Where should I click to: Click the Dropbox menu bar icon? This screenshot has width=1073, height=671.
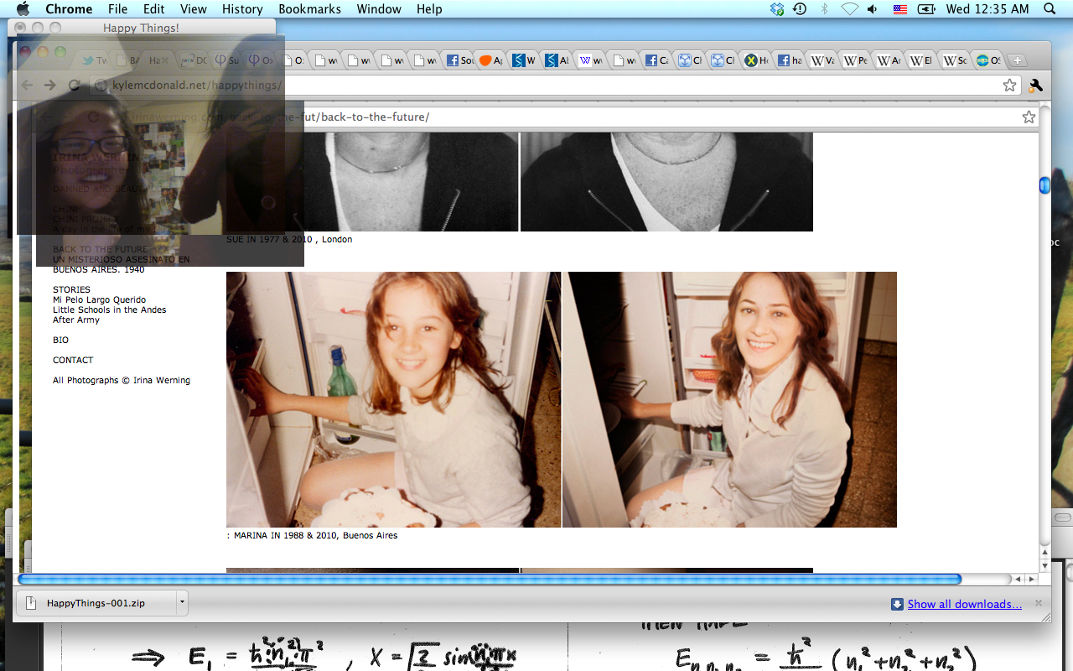click(x=777, y=9)
